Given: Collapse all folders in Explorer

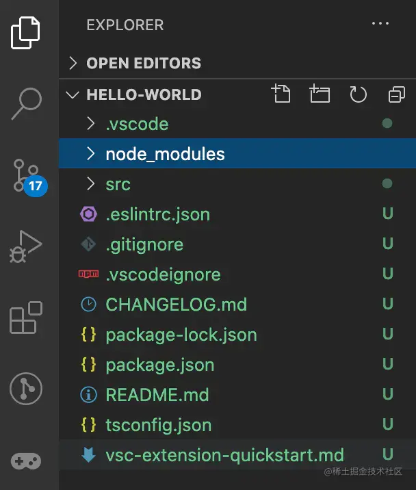Looking at the screenshot, I should [x=396, y=94].
